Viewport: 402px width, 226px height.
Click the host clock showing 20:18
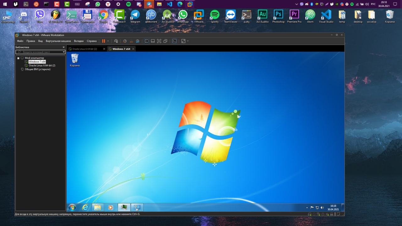point(384,4)
